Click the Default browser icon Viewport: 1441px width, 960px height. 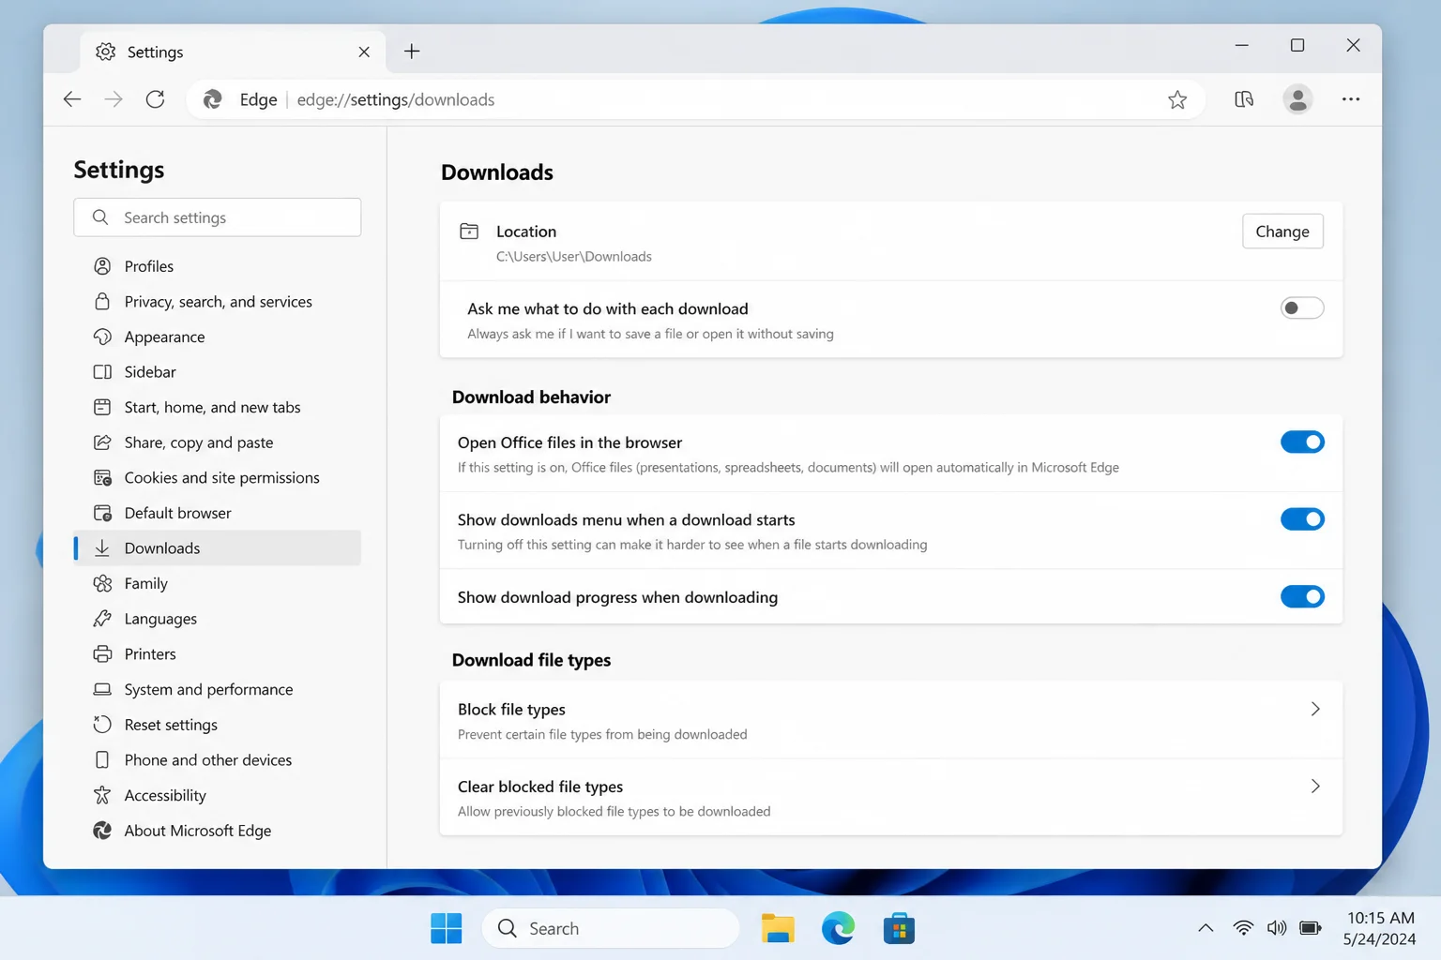(102, 513)
